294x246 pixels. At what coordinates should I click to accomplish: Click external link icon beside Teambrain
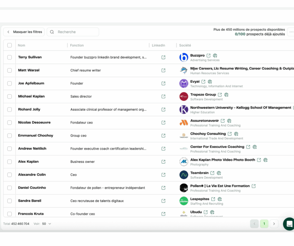212,173
